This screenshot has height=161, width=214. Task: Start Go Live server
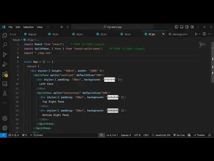[179, 135]
